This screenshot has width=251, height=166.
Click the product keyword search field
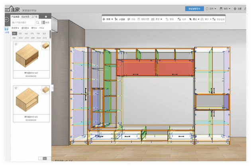23,23
